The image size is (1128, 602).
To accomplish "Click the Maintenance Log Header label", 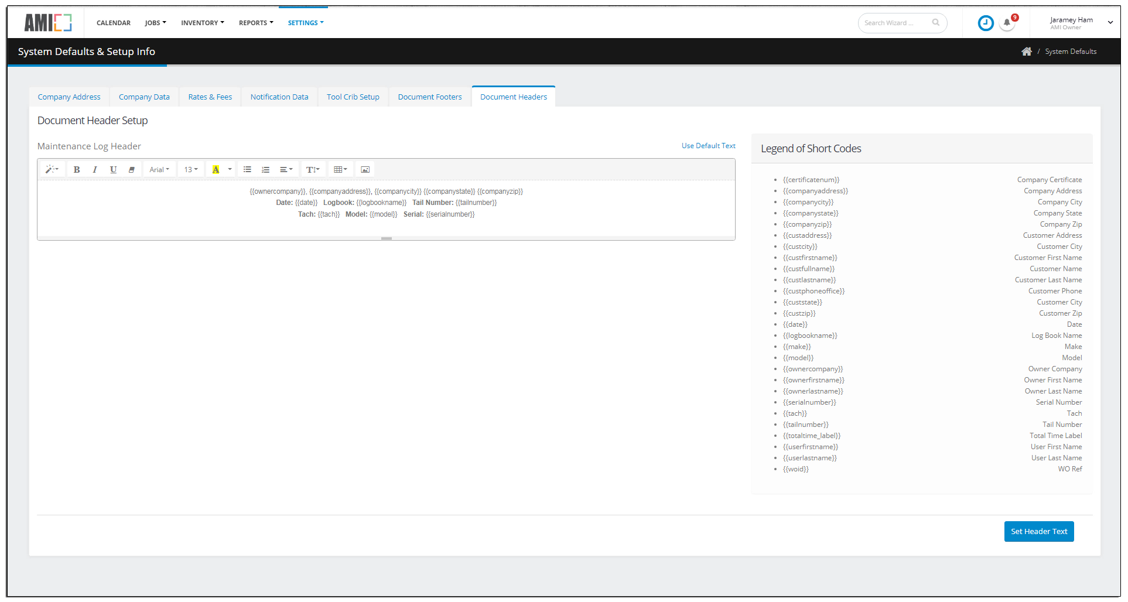I will coord(89,146).
